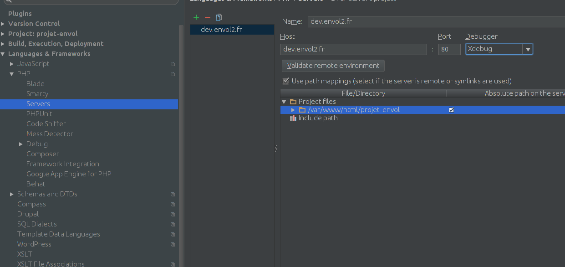Image resolution: width=565 pixels, height=267 pixels.
Task: Open Code Sniffer settings page
Action: [x=46, y=124]
